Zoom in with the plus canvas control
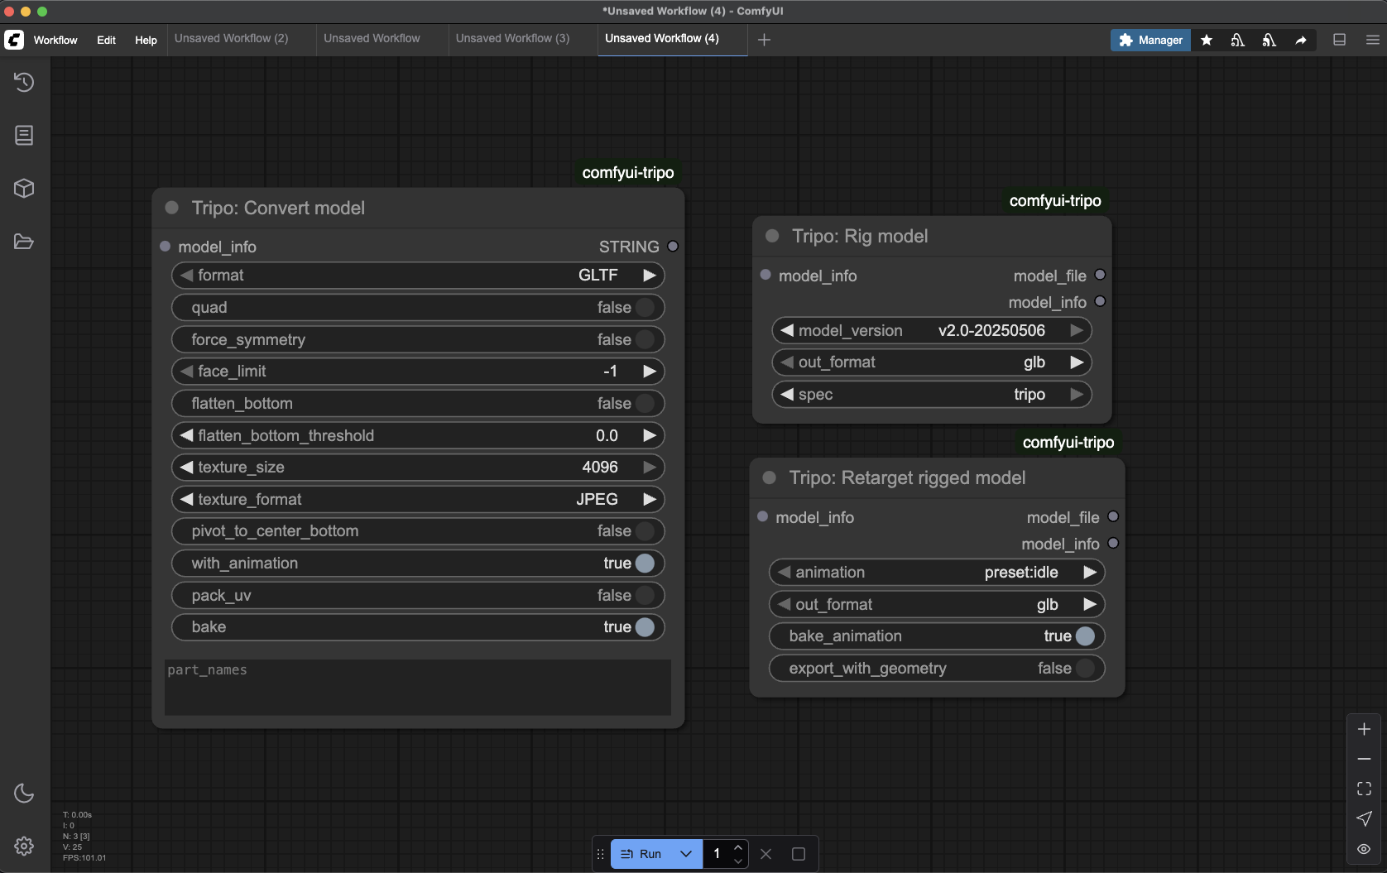This screenshot has height=873, width=1387. [1365, 729]
